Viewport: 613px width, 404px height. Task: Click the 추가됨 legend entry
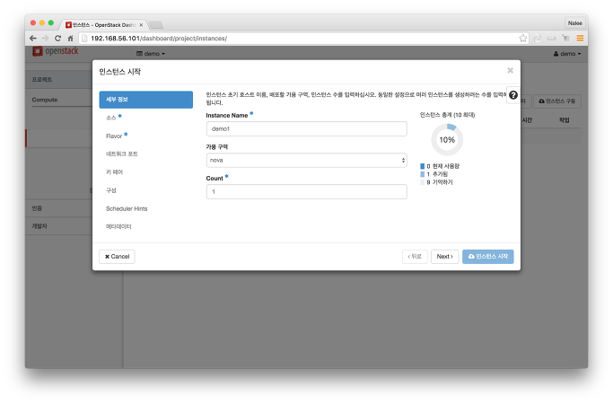(434, 174)
